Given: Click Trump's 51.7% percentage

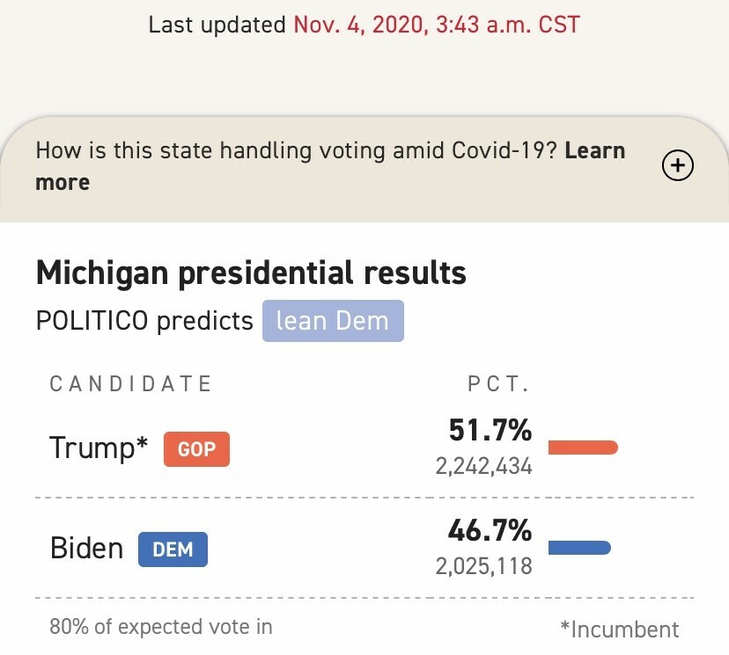Looking at the screenshot, I should (x=490, y=431).
